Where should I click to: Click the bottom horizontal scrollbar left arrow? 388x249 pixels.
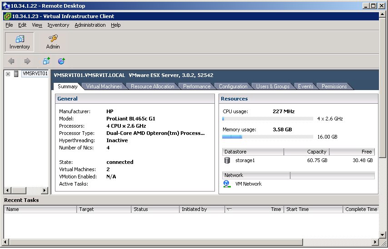click(x=5, y=242)
